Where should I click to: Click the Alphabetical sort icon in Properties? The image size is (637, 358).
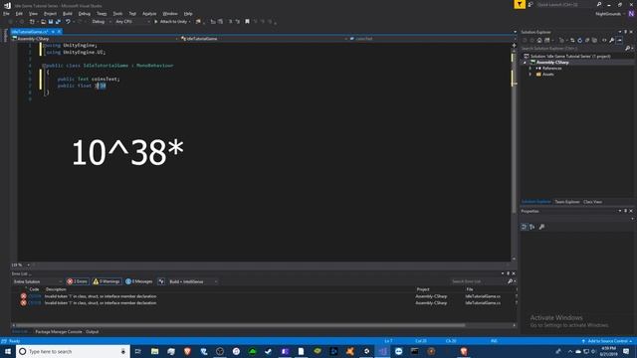(532, 227)
